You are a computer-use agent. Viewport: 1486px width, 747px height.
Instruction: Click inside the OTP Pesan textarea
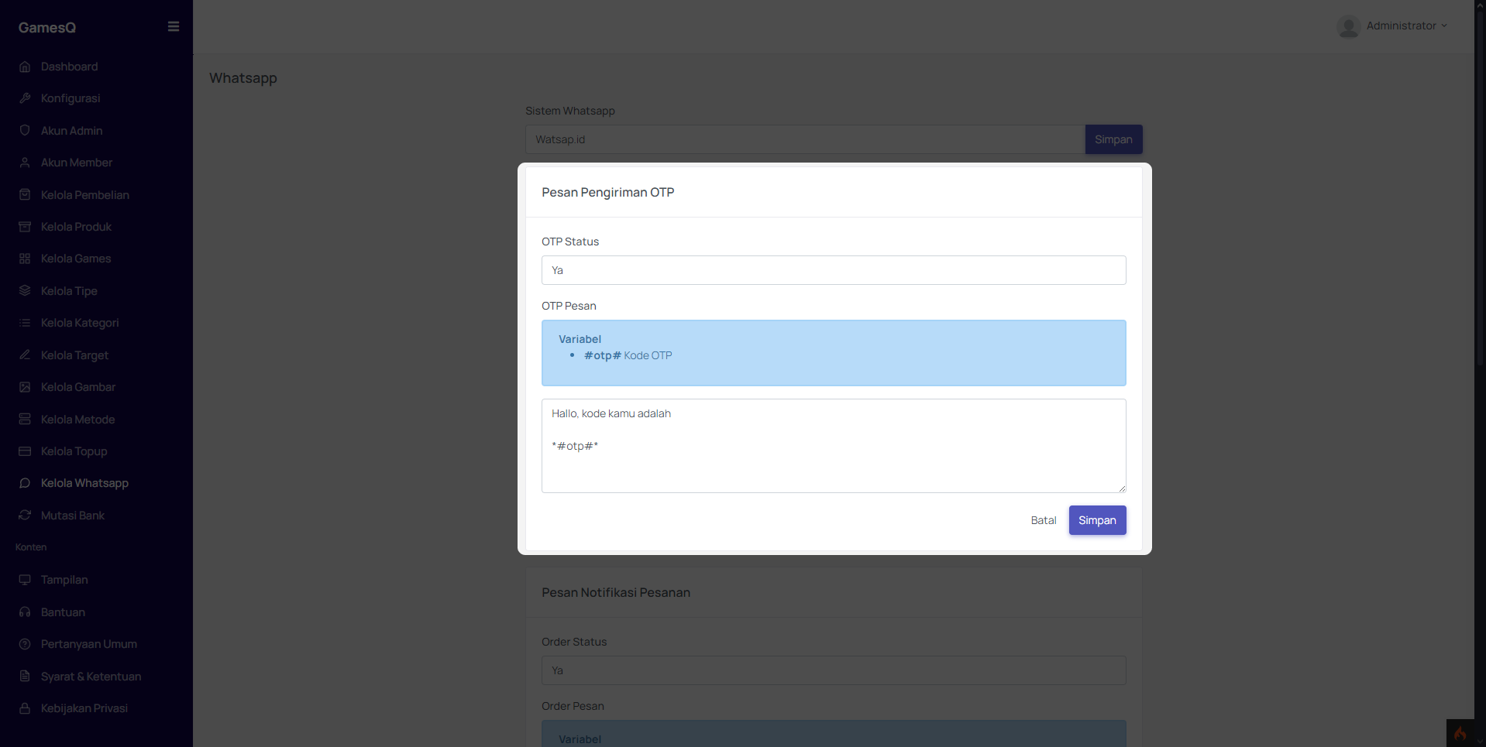click(x=834, y=446)
